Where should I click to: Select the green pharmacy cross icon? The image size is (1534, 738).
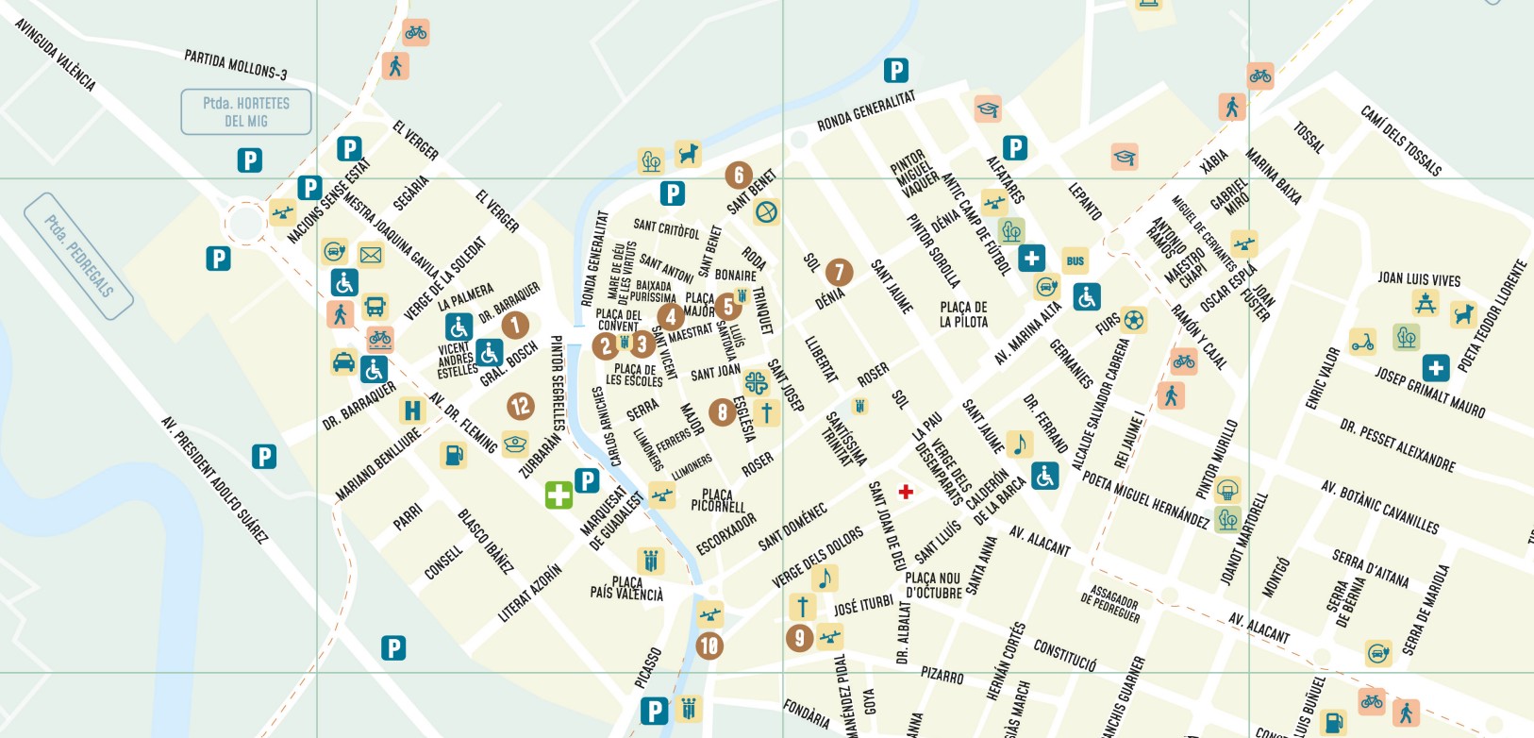click(559, 495)
